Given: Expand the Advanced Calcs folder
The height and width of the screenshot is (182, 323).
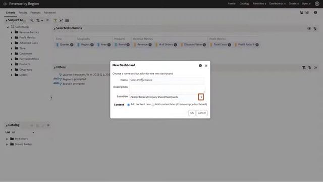Looking at the screenshot, I should (x=12, y=43).
